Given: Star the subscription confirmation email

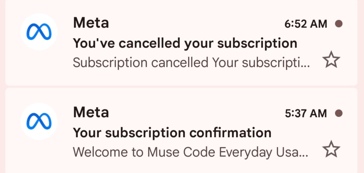Looking at the screenshot, I should (x=331, y=149).
